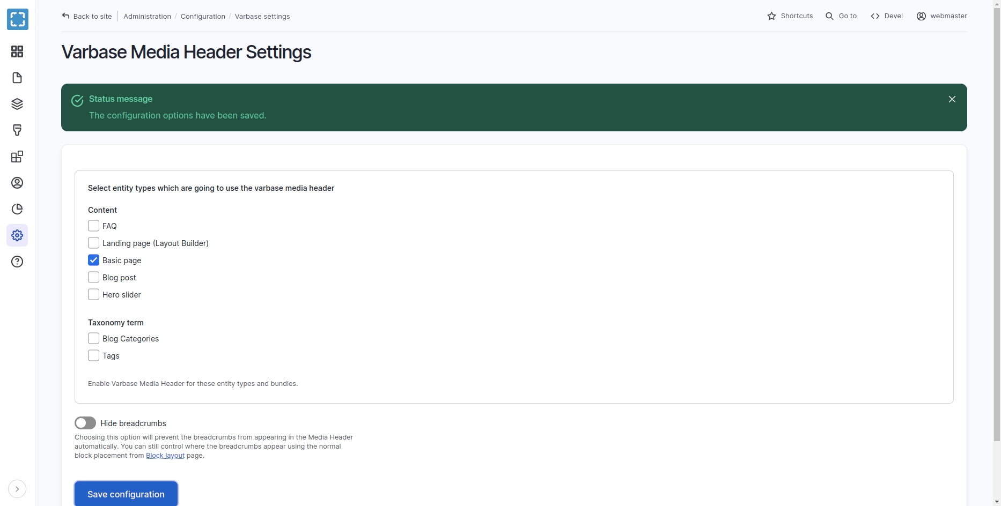The height and width of the screenshot is (506, 1001).
Task: Toggle the Hide breadcrumbs switch
Action: pyautogui.click(x=85, y=423)
